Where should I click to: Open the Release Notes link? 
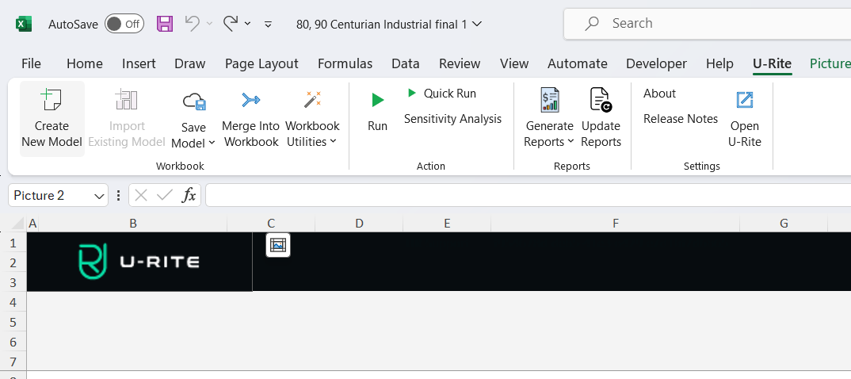680,119
